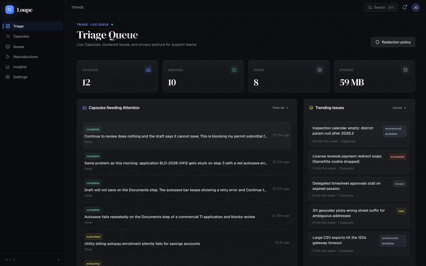Open issue 'Large CSV exports hit the 120s gateway timeout'

tap(359, 244)
